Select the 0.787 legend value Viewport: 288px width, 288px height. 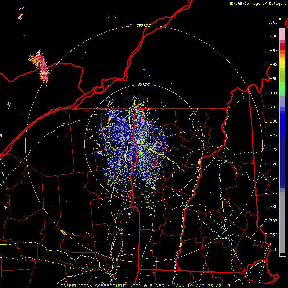pyautogui.click(x=271, y=93)
